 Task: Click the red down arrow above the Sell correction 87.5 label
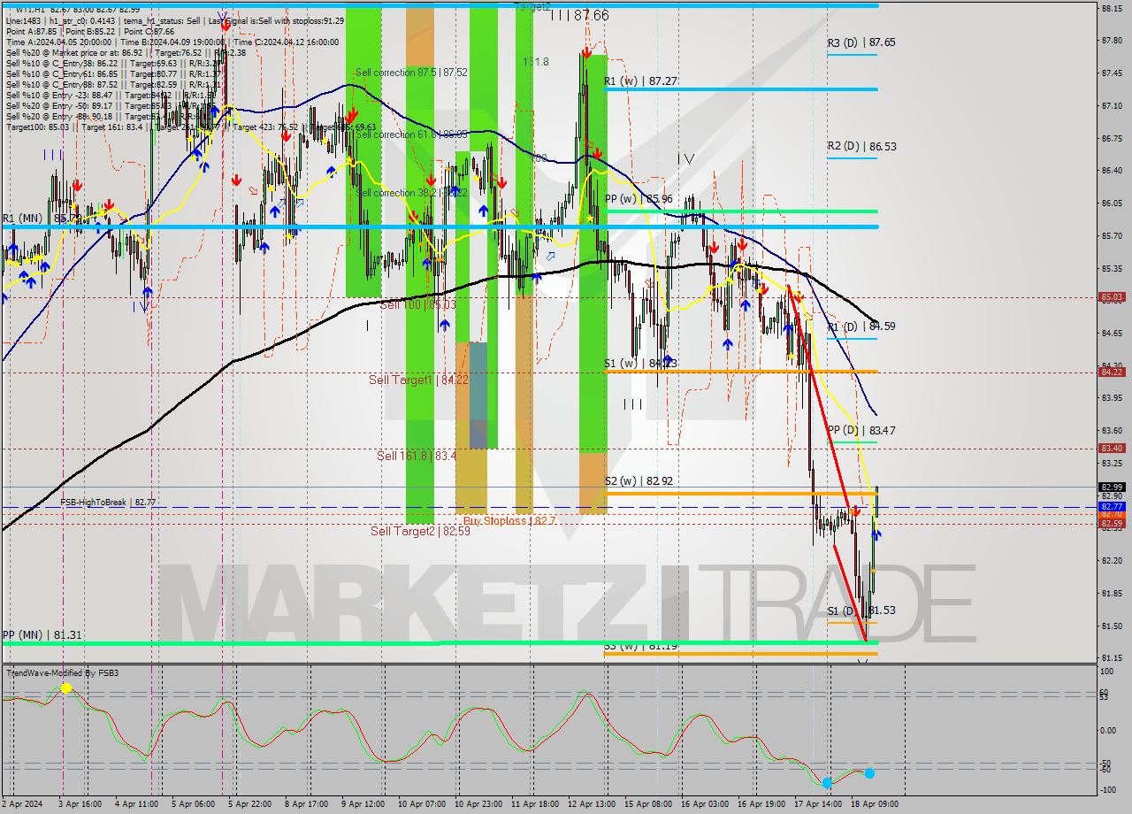(x=351, y=114)
